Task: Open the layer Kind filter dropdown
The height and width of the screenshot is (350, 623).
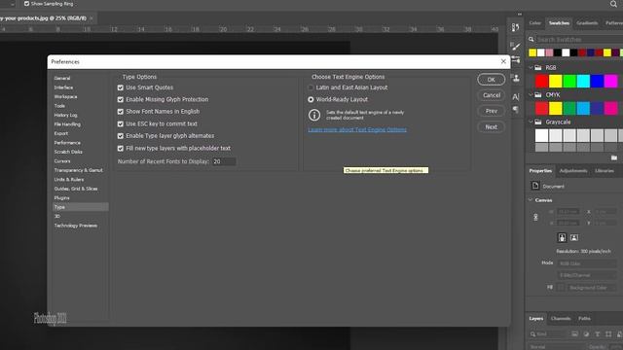Action: point(547,334)
